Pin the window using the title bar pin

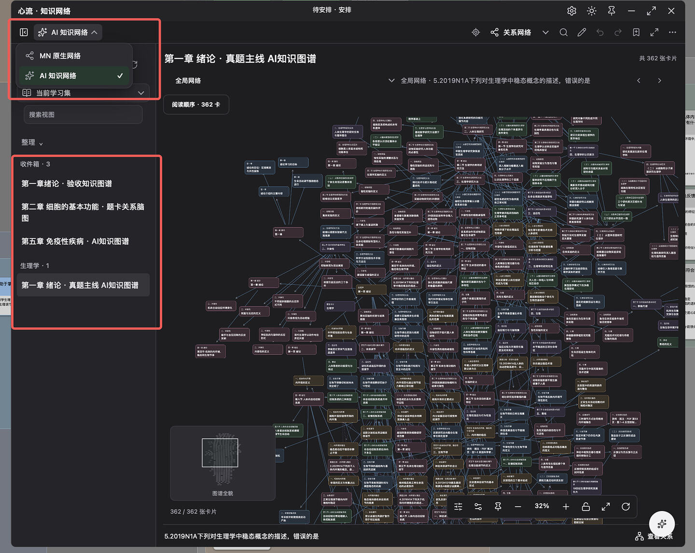pos(612,11)
